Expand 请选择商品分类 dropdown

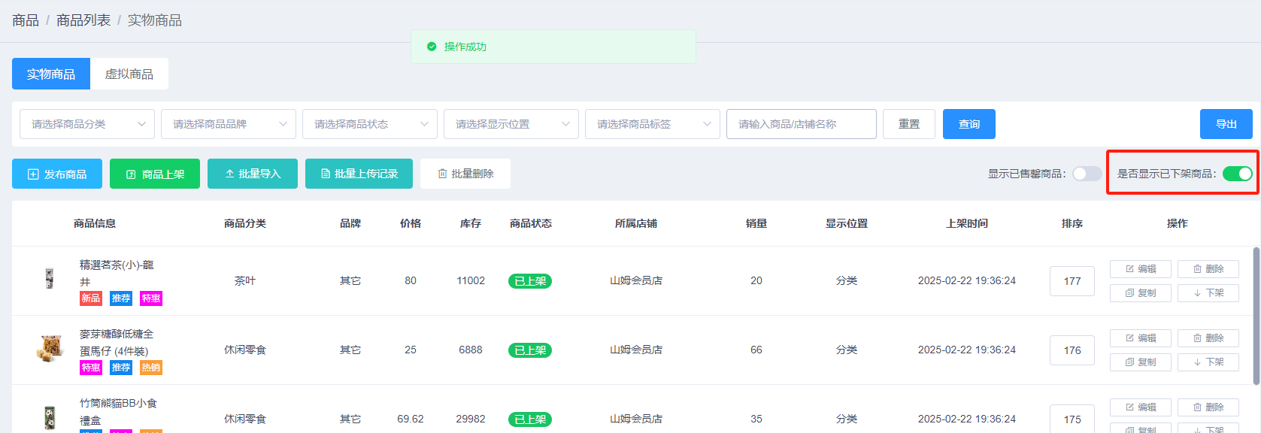click(x=87, y=124)
